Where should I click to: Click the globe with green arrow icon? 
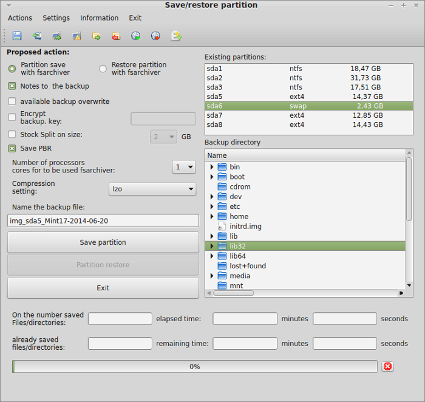pyautogui.click(x=136, y=36)
